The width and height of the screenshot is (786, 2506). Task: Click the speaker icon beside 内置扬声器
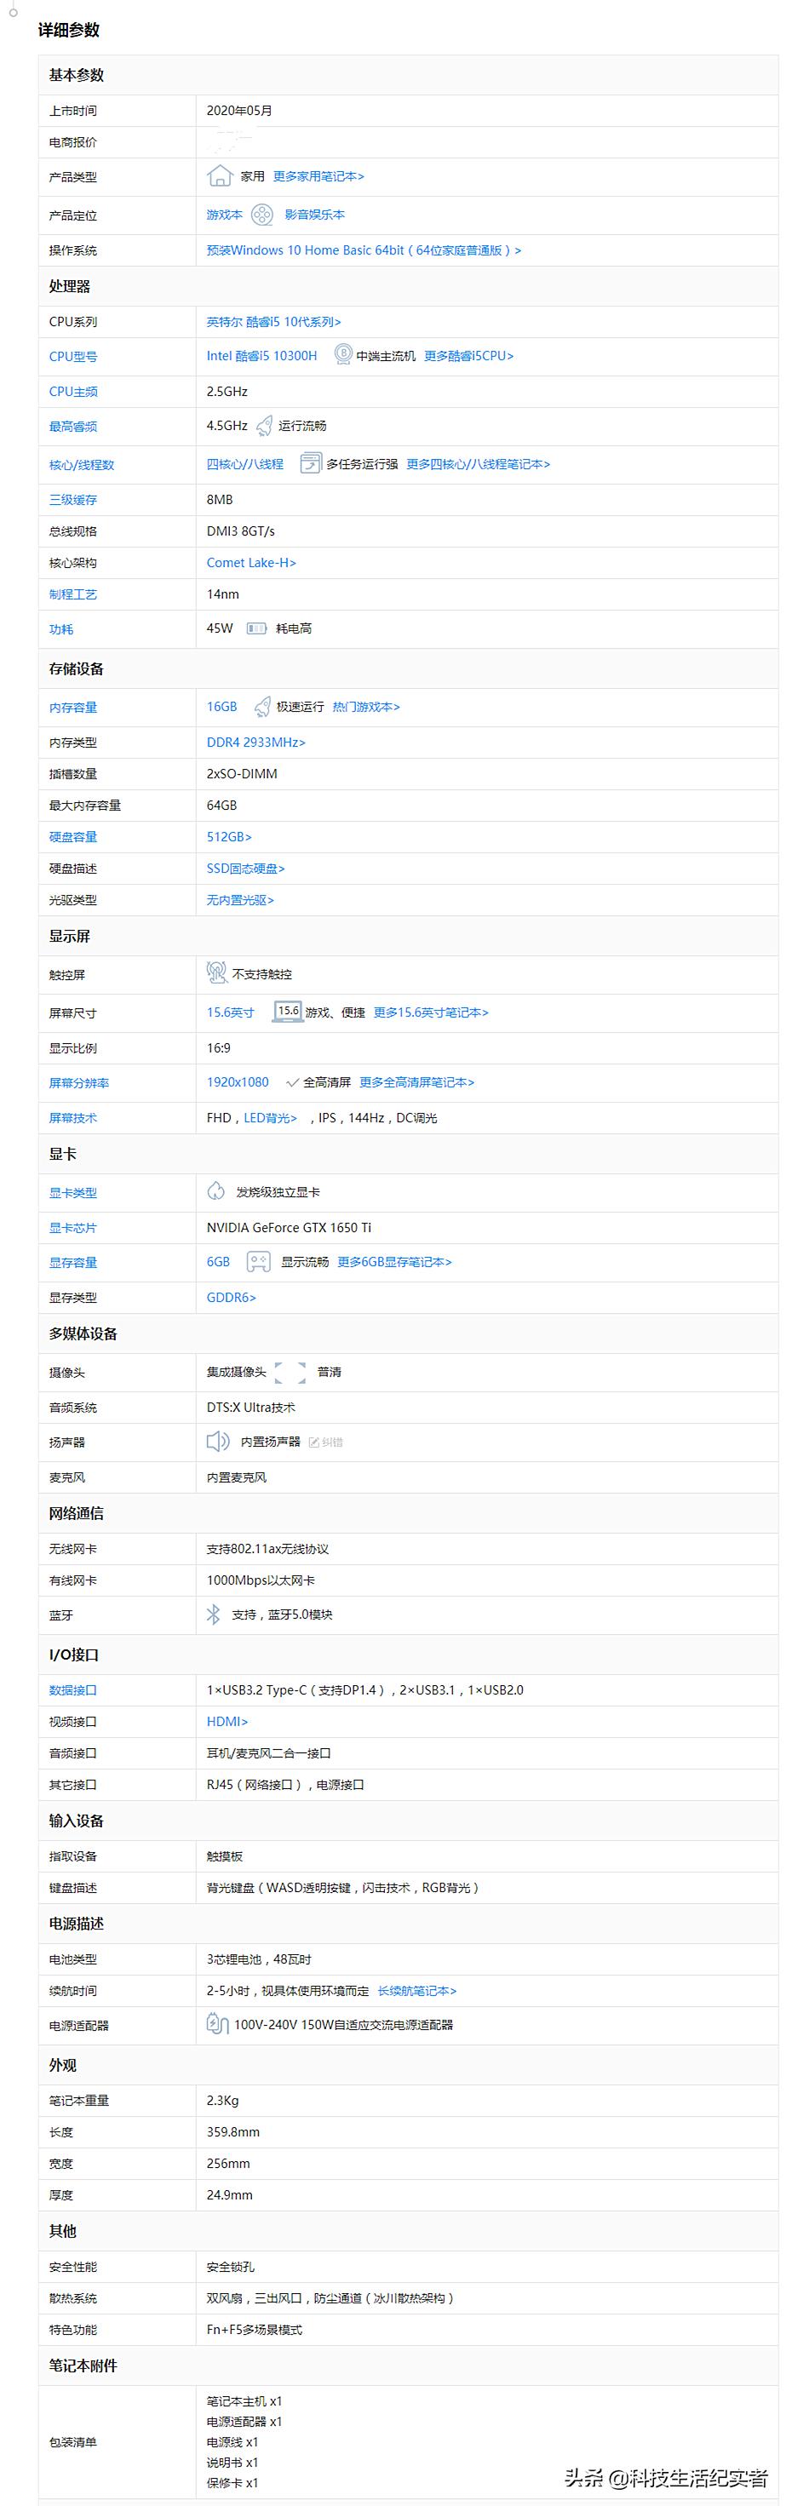coord(218,1442)
